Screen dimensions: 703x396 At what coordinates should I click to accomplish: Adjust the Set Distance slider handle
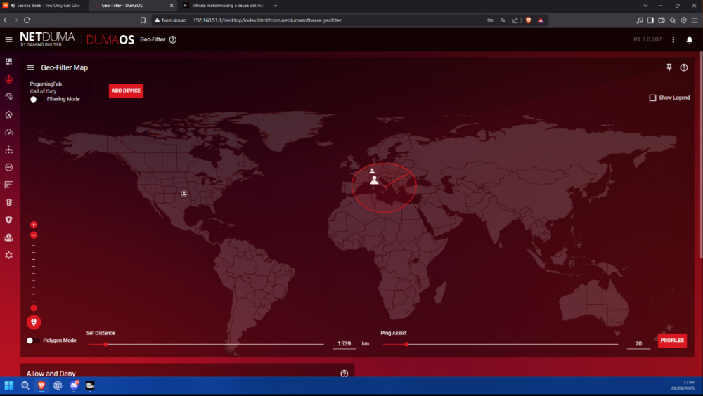click(105, 345)
